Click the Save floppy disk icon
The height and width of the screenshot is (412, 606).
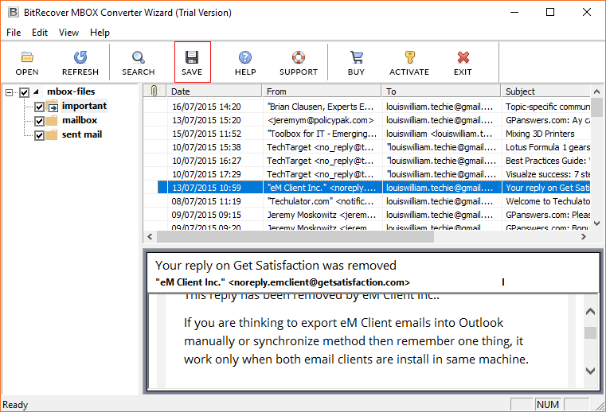point(192,57)
